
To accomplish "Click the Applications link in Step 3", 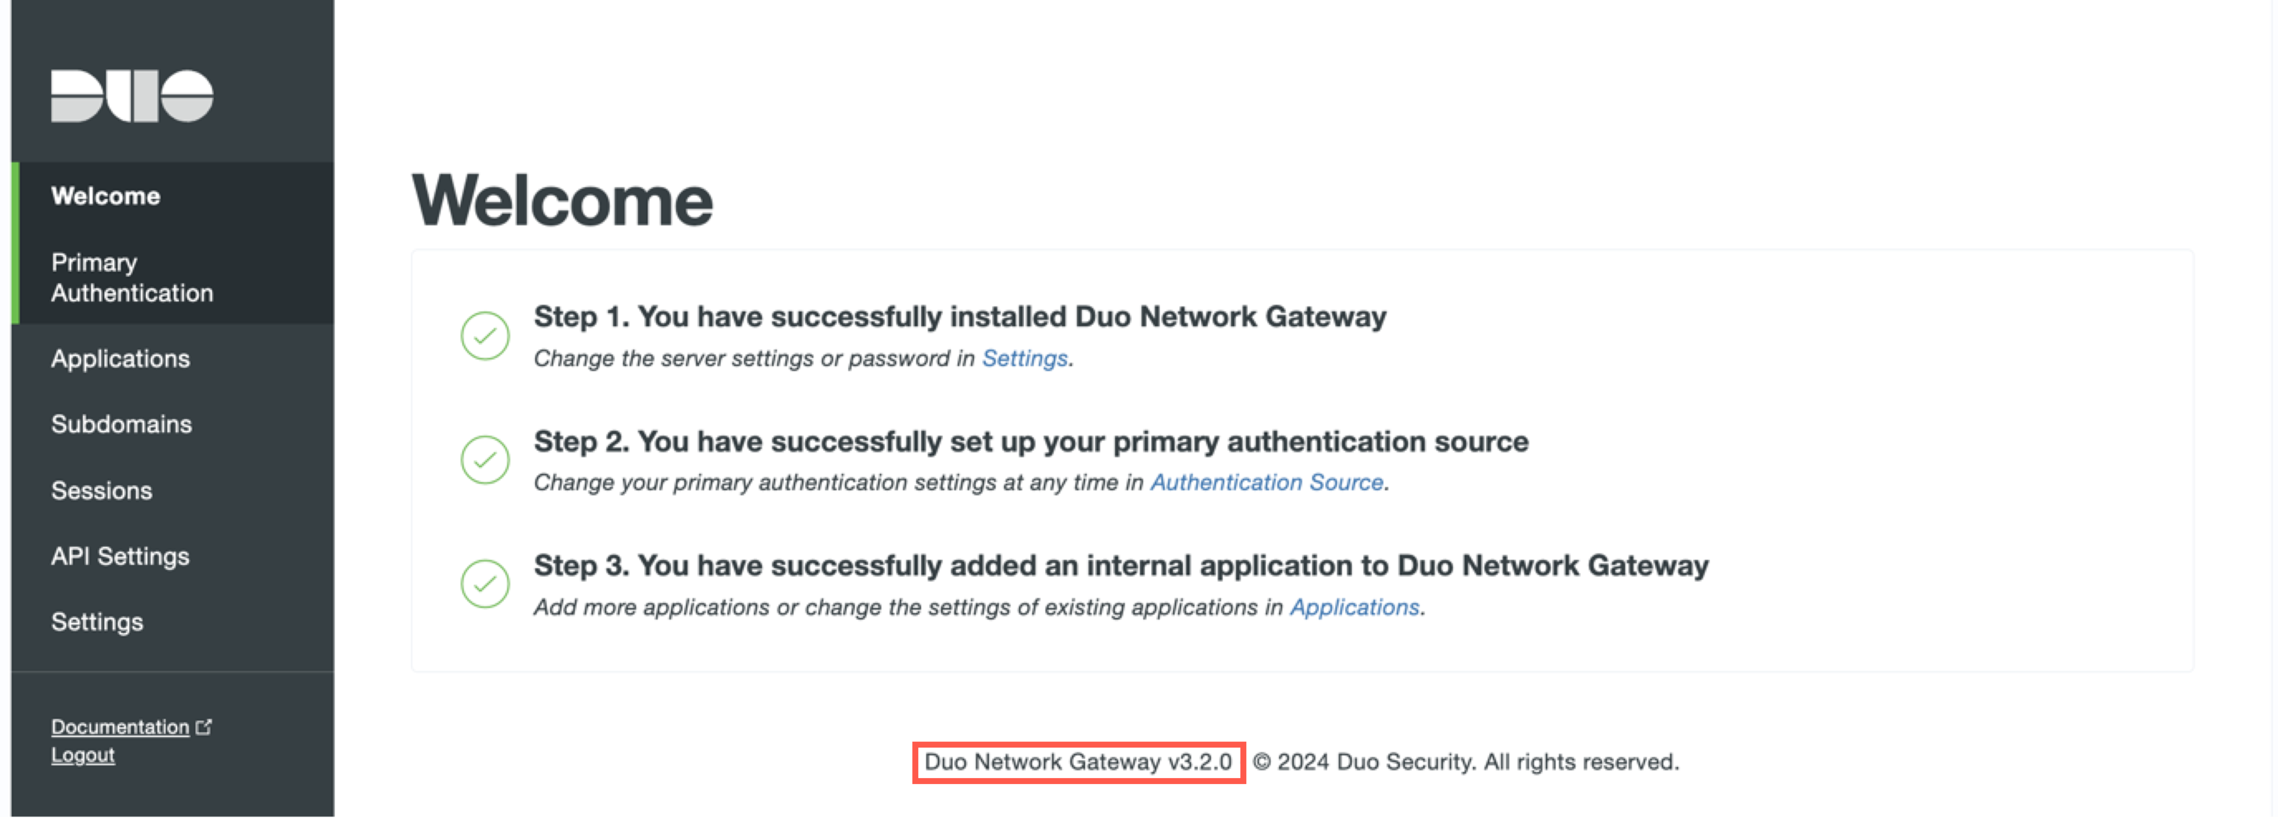I will (x=1353, y=607).
